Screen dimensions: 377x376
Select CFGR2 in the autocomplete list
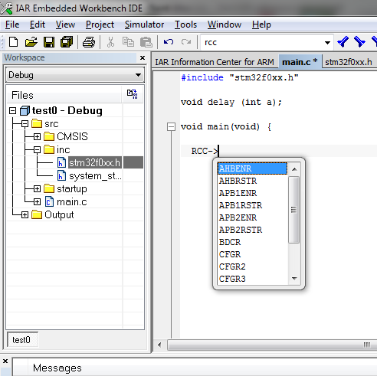tap(252, 266)
